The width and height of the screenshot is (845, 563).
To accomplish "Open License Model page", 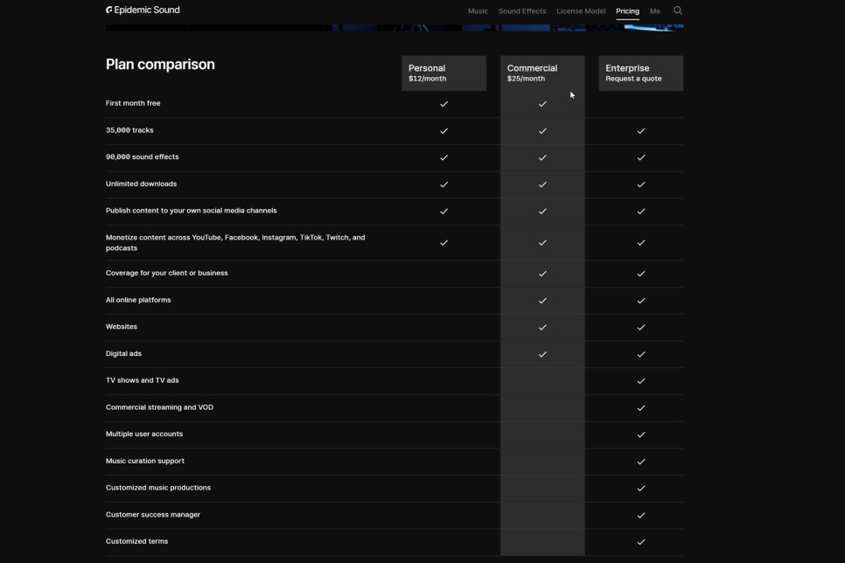I will coord(581,10).
